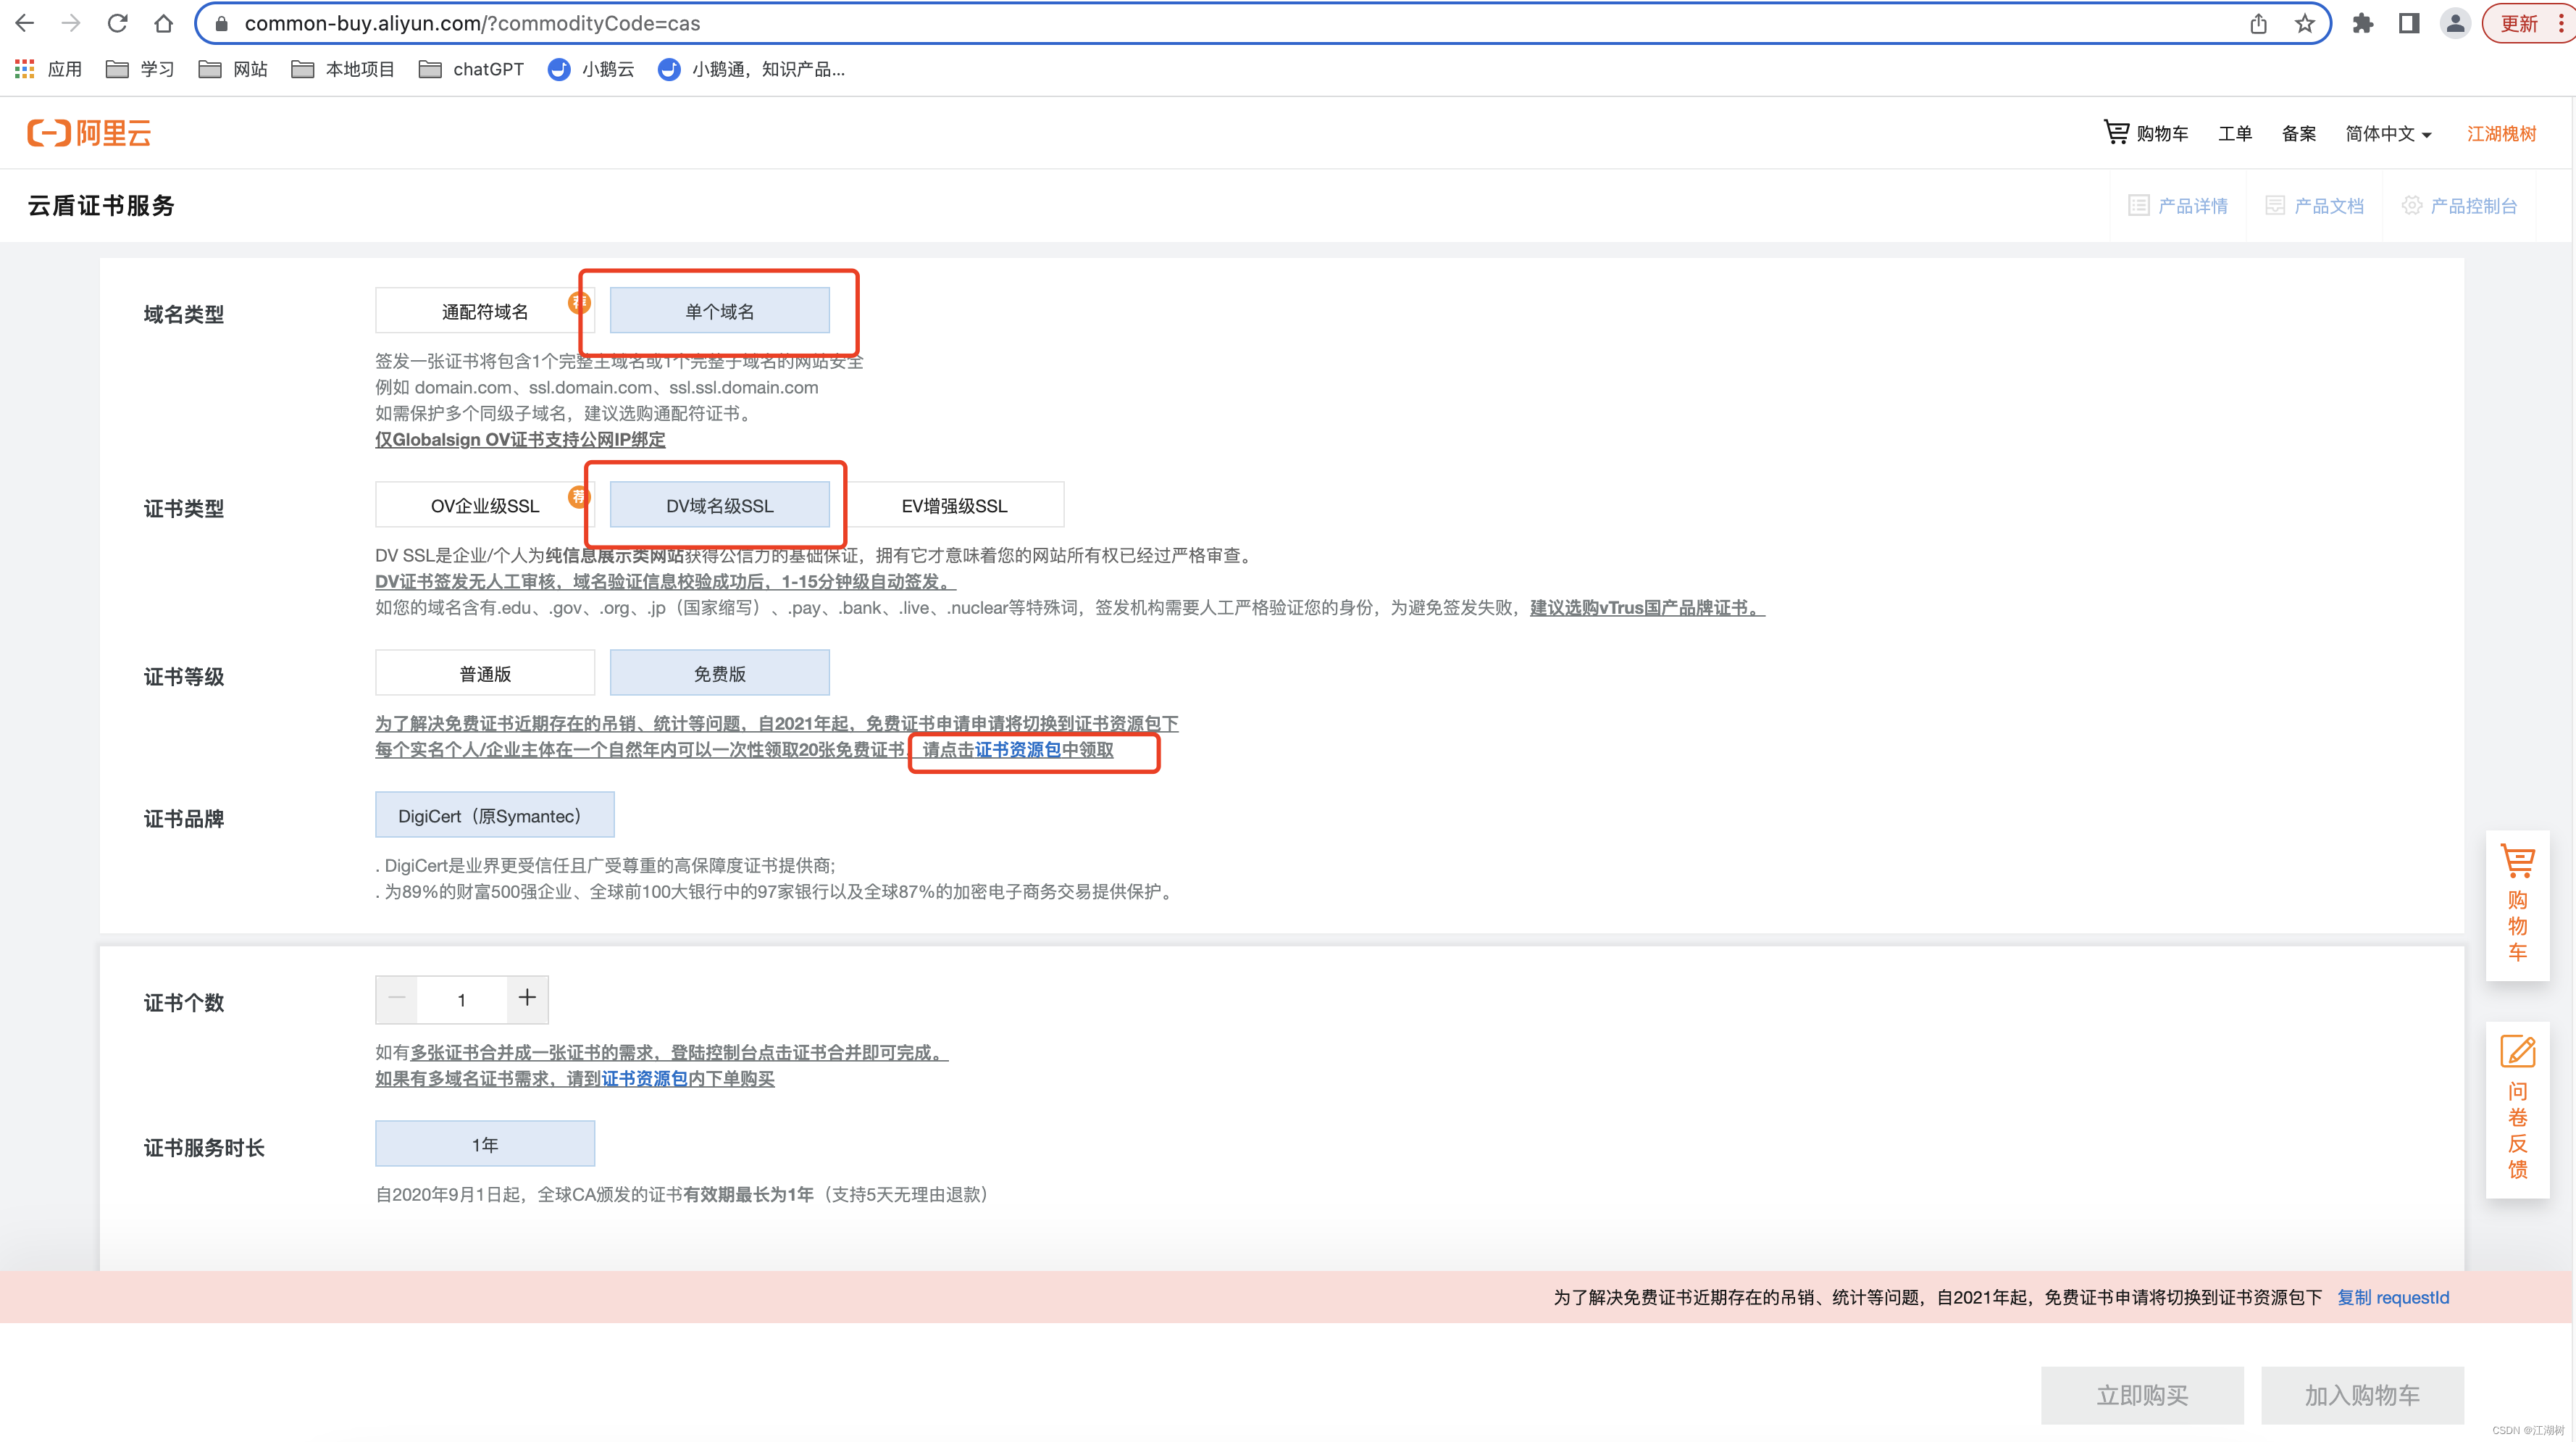Click the 阿里云 logo
This screenshot has height=1442, width=2576.
click(89, 133)
